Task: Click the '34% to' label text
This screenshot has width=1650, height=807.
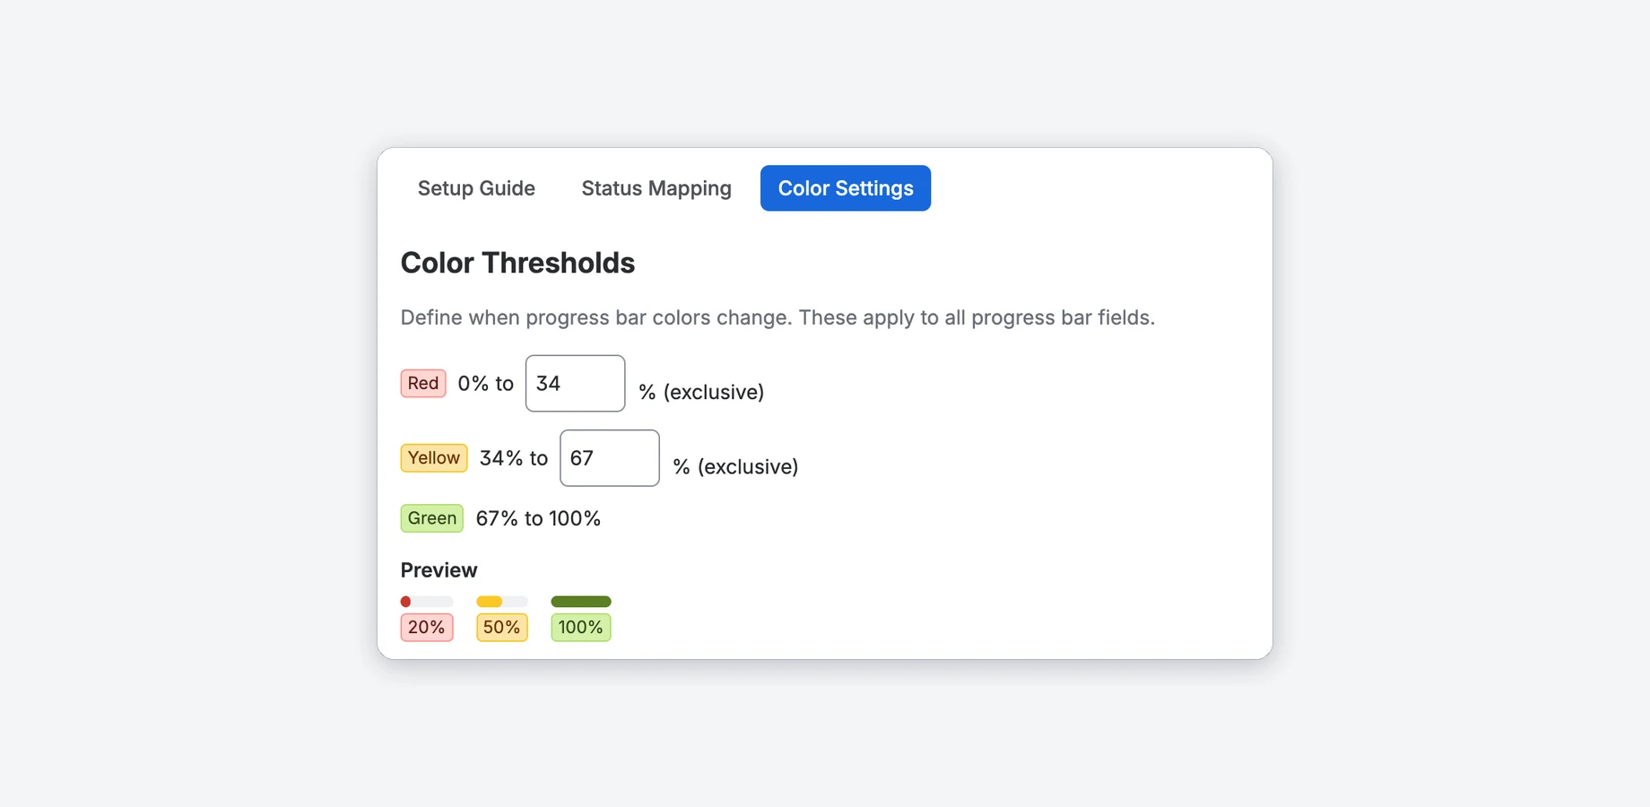Action: (x=514, y=458)
